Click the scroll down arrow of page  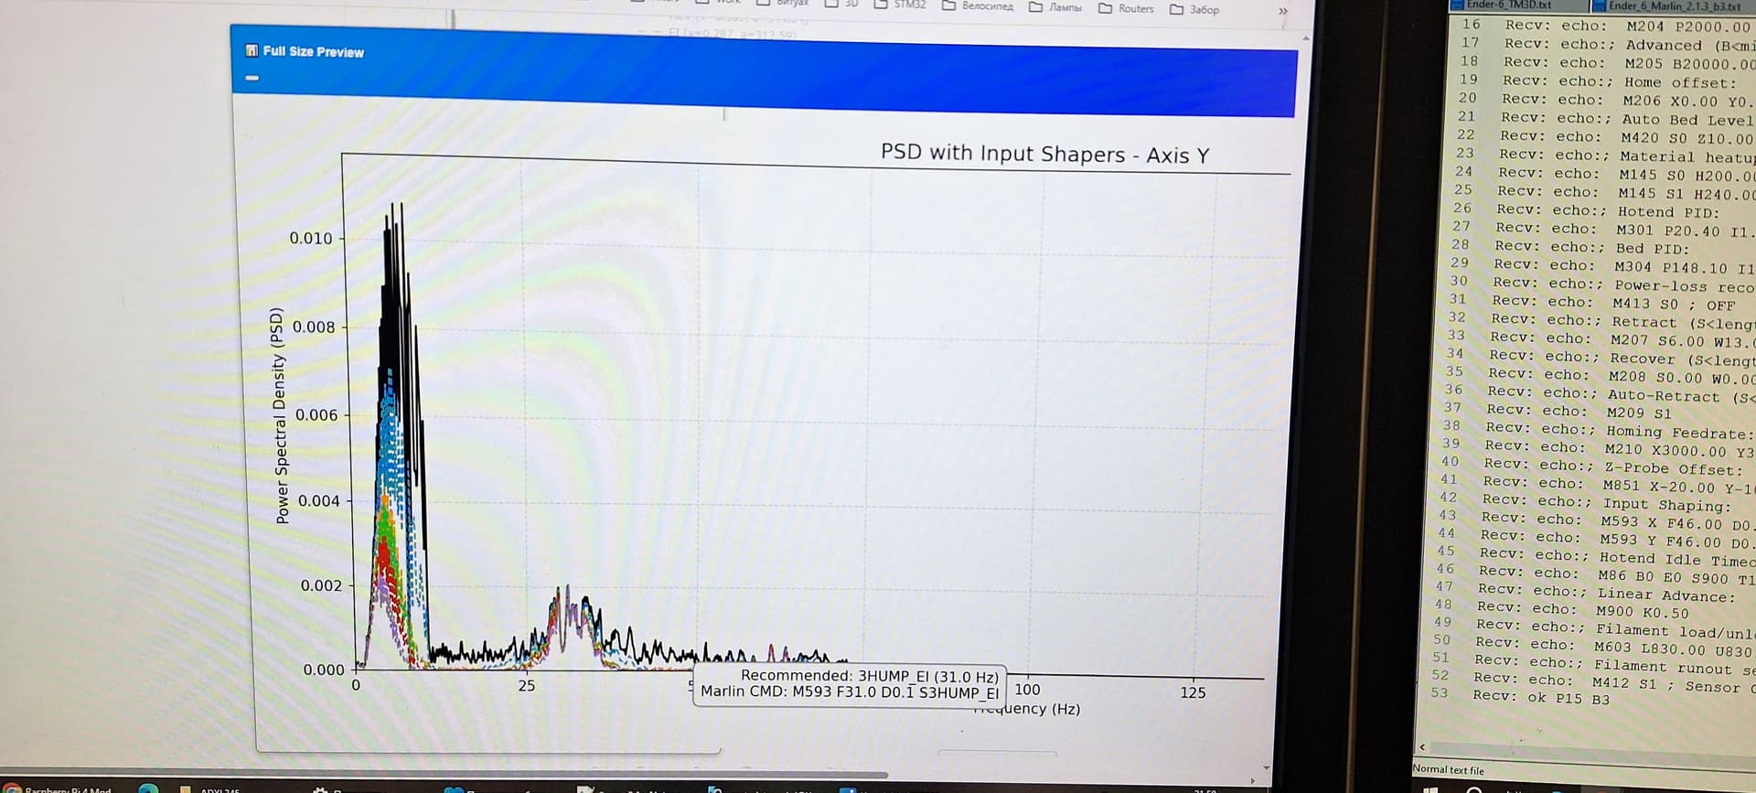click(x=1267, y=767)
